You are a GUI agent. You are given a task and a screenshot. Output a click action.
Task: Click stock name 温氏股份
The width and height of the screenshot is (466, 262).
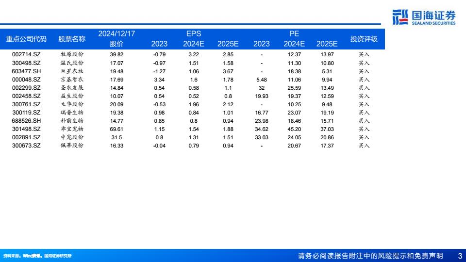point(72,63)
